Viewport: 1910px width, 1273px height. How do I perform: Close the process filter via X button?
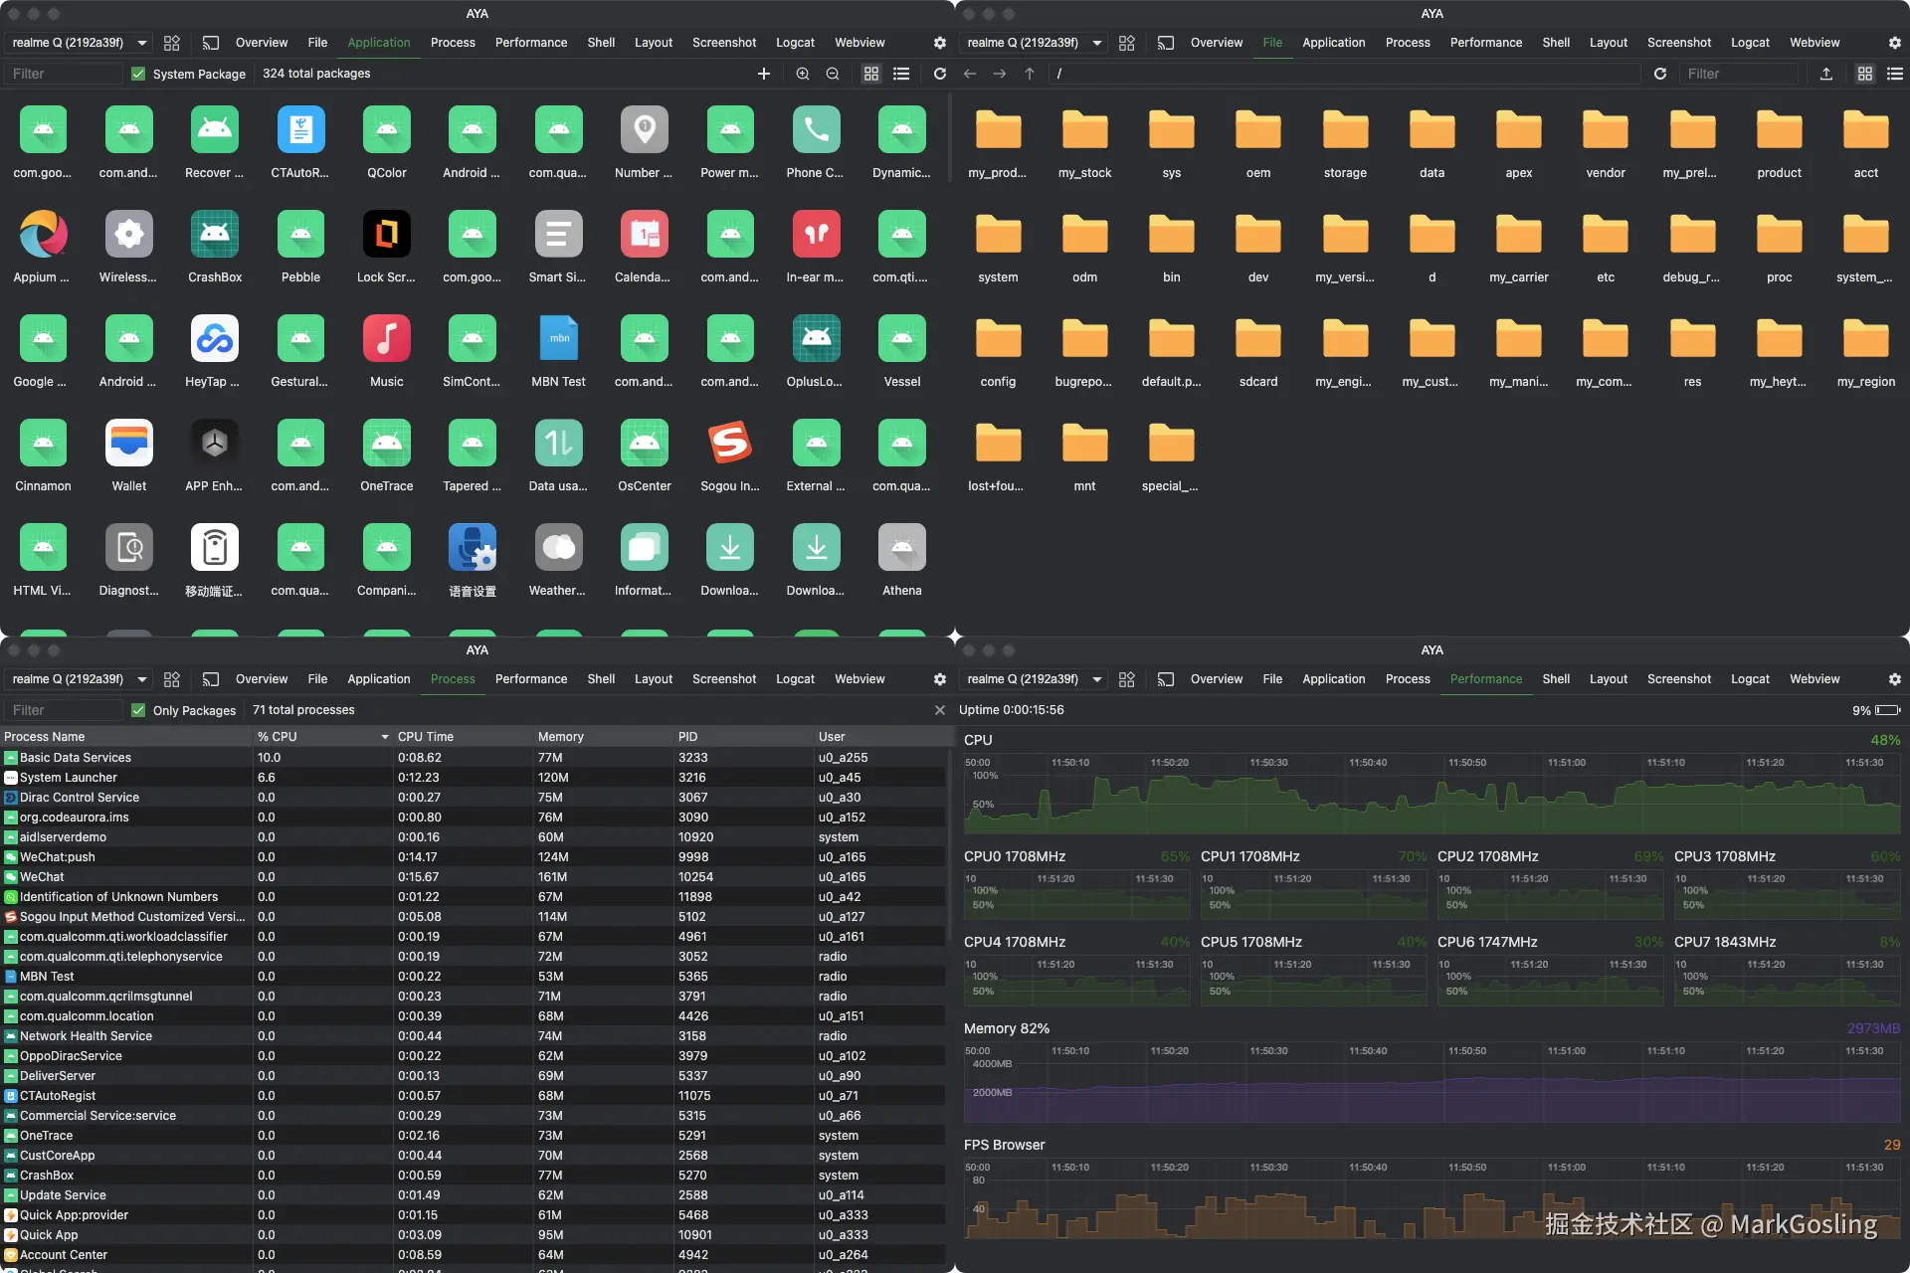coord(939,710)
